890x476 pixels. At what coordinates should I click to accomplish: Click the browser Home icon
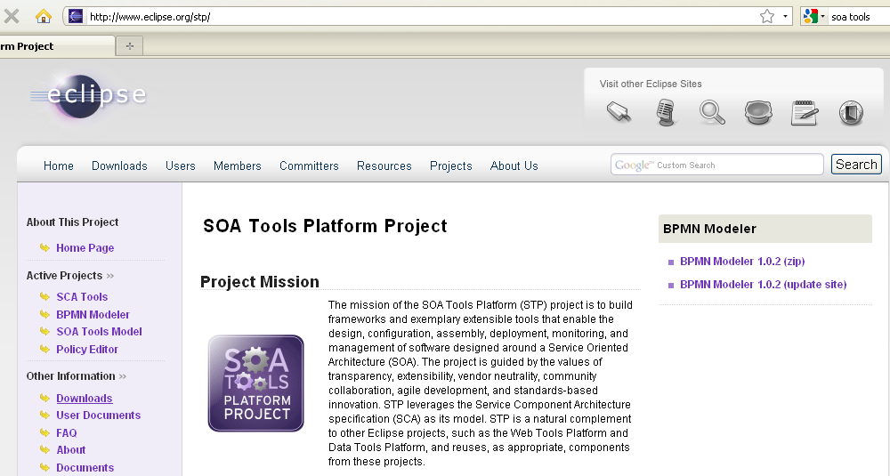[x=43, y=16]
